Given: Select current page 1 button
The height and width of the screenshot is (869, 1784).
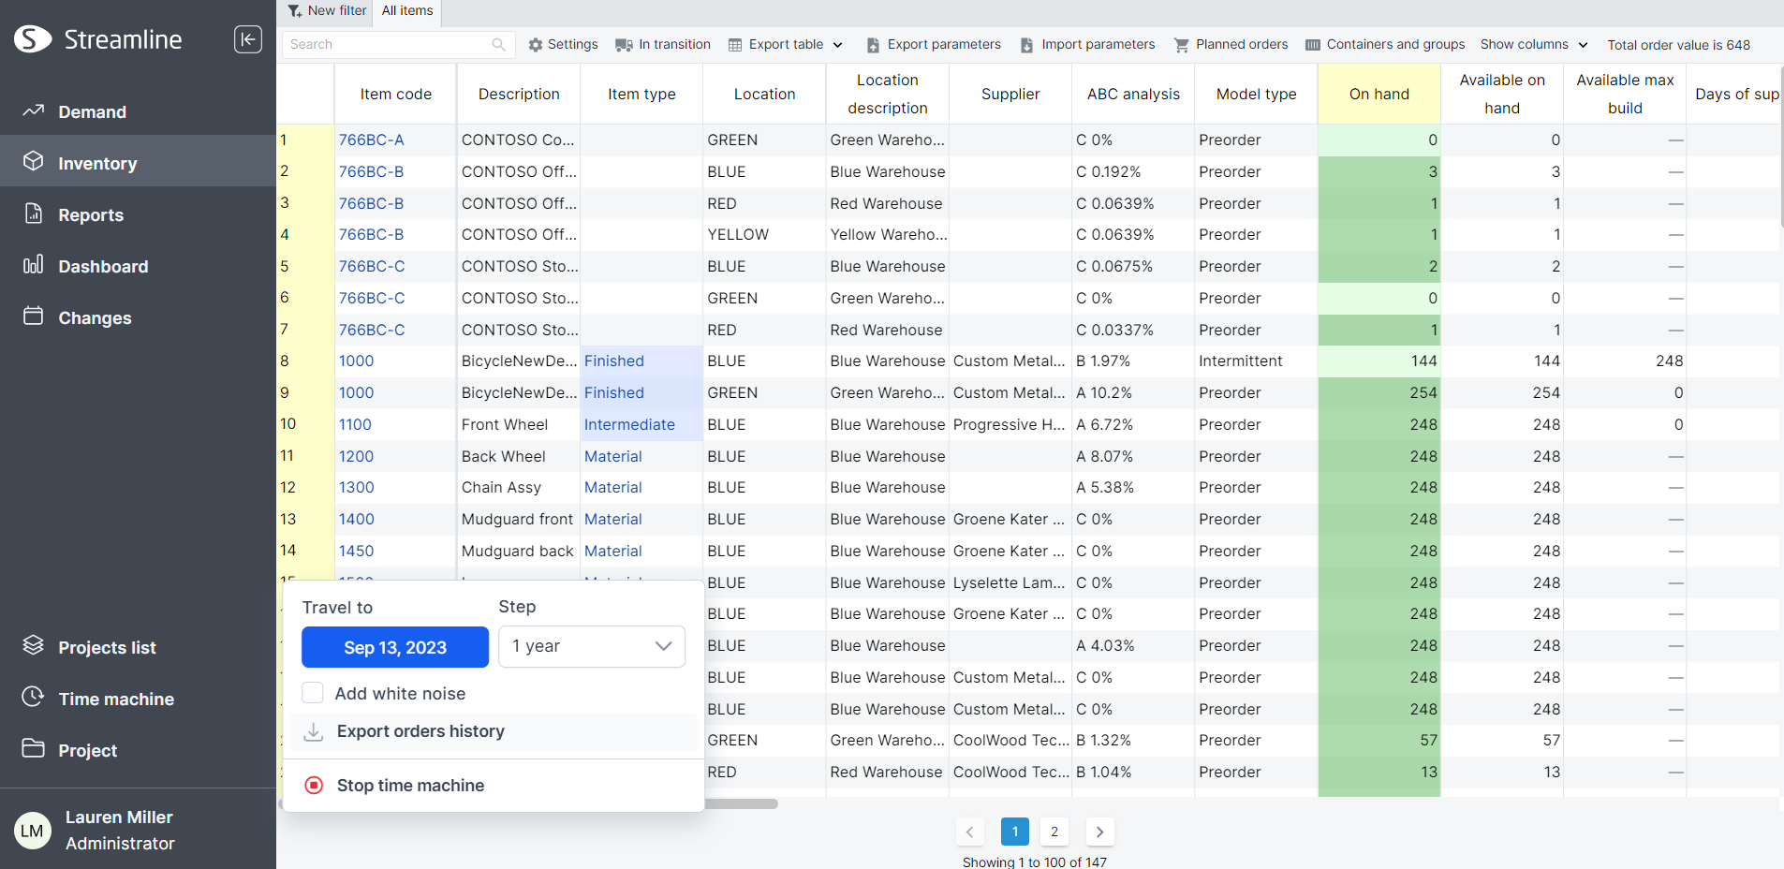Looking at the screenshot, I should (1015, 832).
